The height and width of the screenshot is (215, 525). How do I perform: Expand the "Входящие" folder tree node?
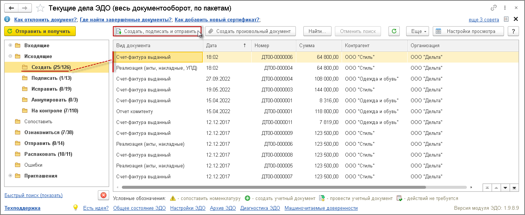pyautogui.click(x=10, y=45)
